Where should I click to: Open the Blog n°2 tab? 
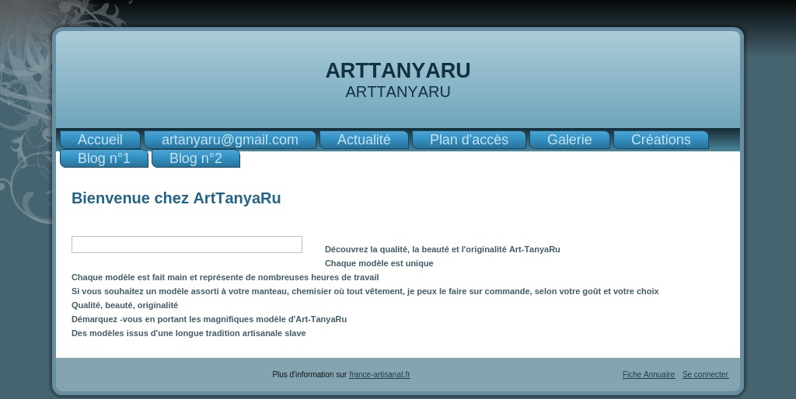point(196,158)
